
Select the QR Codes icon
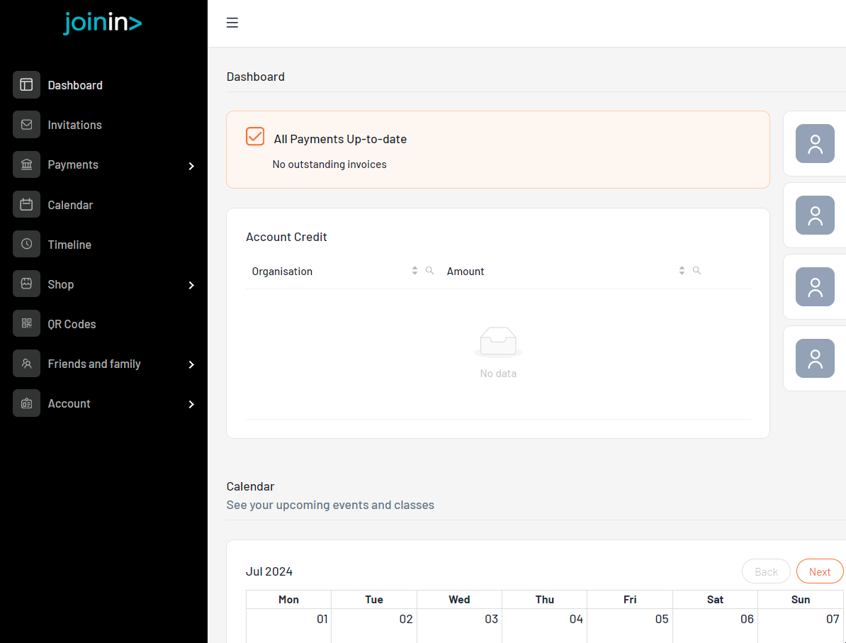pyautogui.click(x=26, y=323)
